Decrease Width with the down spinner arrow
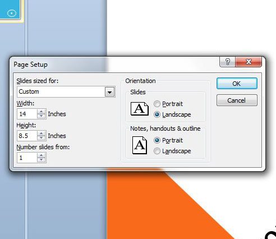The image size is (276, 239). (x=42, y=116)
